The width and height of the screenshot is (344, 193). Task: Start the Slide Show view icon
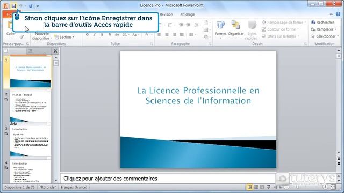tap(268, 187)
